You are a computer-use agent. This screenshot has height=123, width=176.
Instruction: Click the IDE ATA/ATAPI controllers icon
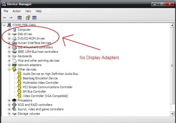[14, 47]
